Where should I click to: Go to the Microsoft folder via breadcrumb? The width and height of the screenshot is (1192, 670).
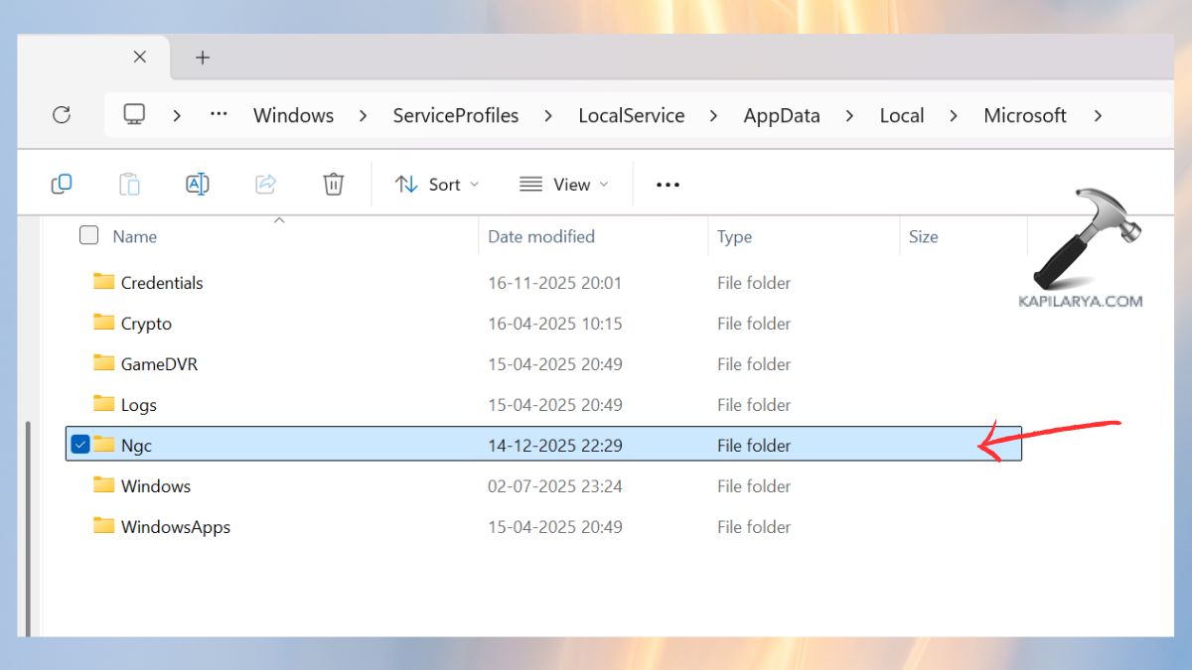pos(1025,115)
